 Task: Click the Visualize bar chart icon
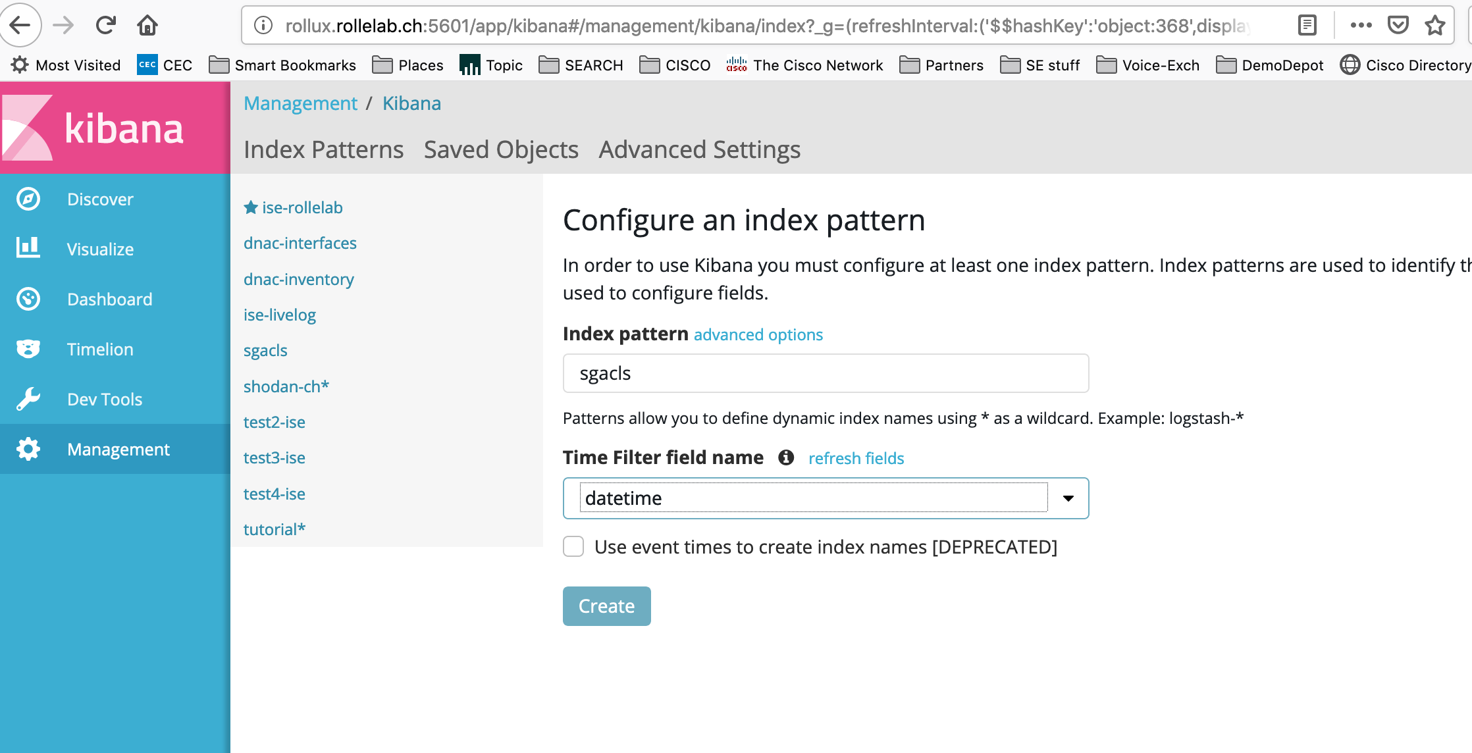28,248
